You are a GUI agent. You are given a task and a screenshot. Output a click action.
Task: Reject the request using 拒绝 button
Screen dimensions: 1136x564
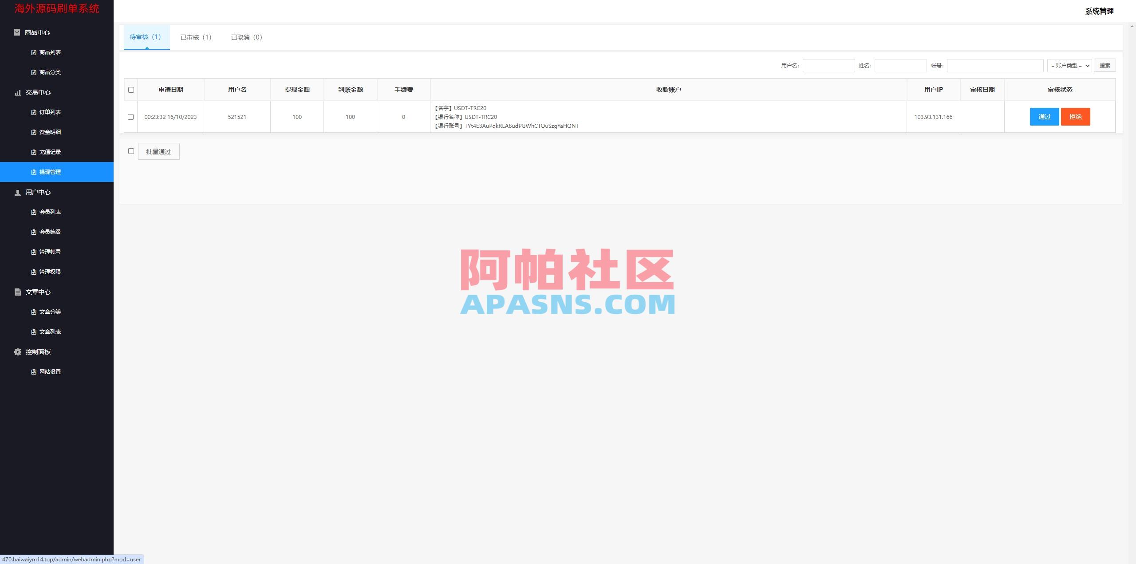1075,117
